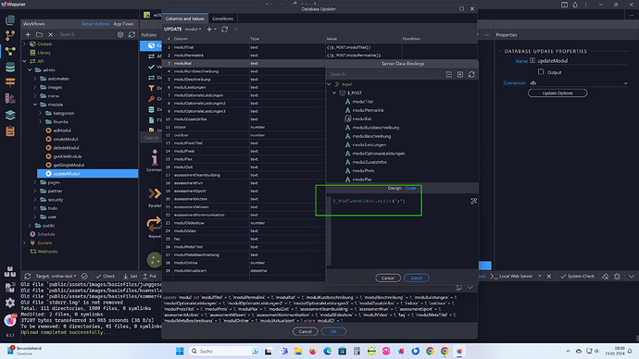Create a new folder in Workflows
The width and height of the screenshot is (639, 359).
coord(39,34)
